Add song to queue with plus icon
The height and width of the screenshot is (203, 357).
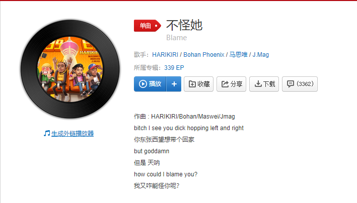click(x=174, y=84)
